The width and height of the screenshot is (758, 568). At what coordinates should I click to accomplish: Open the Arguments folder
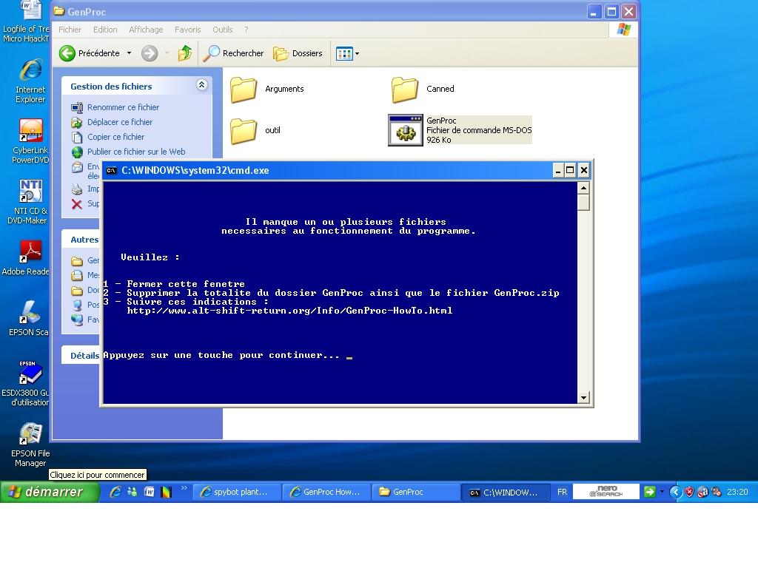click(x=244, y=89)
